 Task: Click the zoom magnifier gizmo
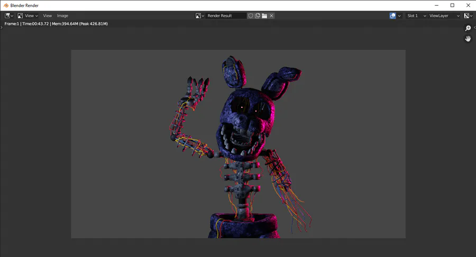click(468, 28)
